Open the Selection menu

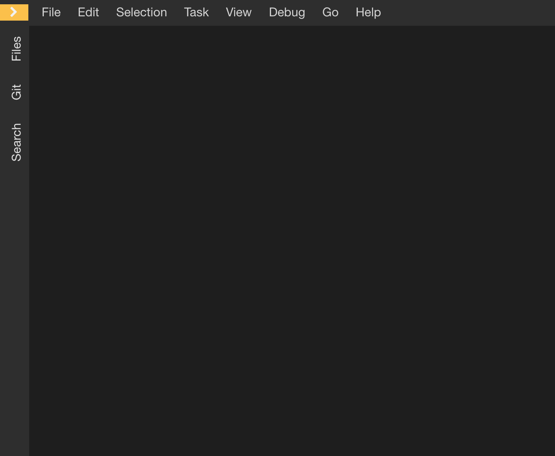click(141, 12)
